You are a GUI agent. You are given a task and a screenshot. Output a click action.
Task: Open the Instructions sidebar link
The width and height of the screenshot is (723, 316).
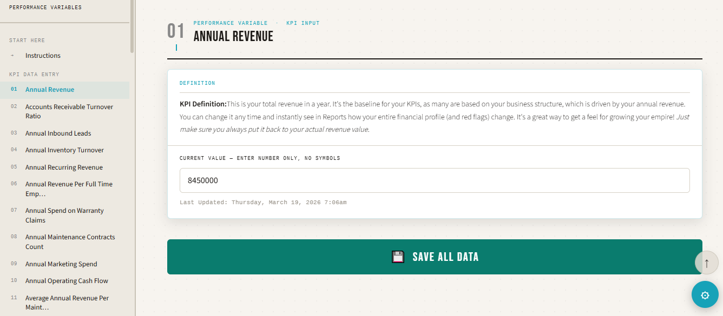pyautogui.click(x=43, y=56)
